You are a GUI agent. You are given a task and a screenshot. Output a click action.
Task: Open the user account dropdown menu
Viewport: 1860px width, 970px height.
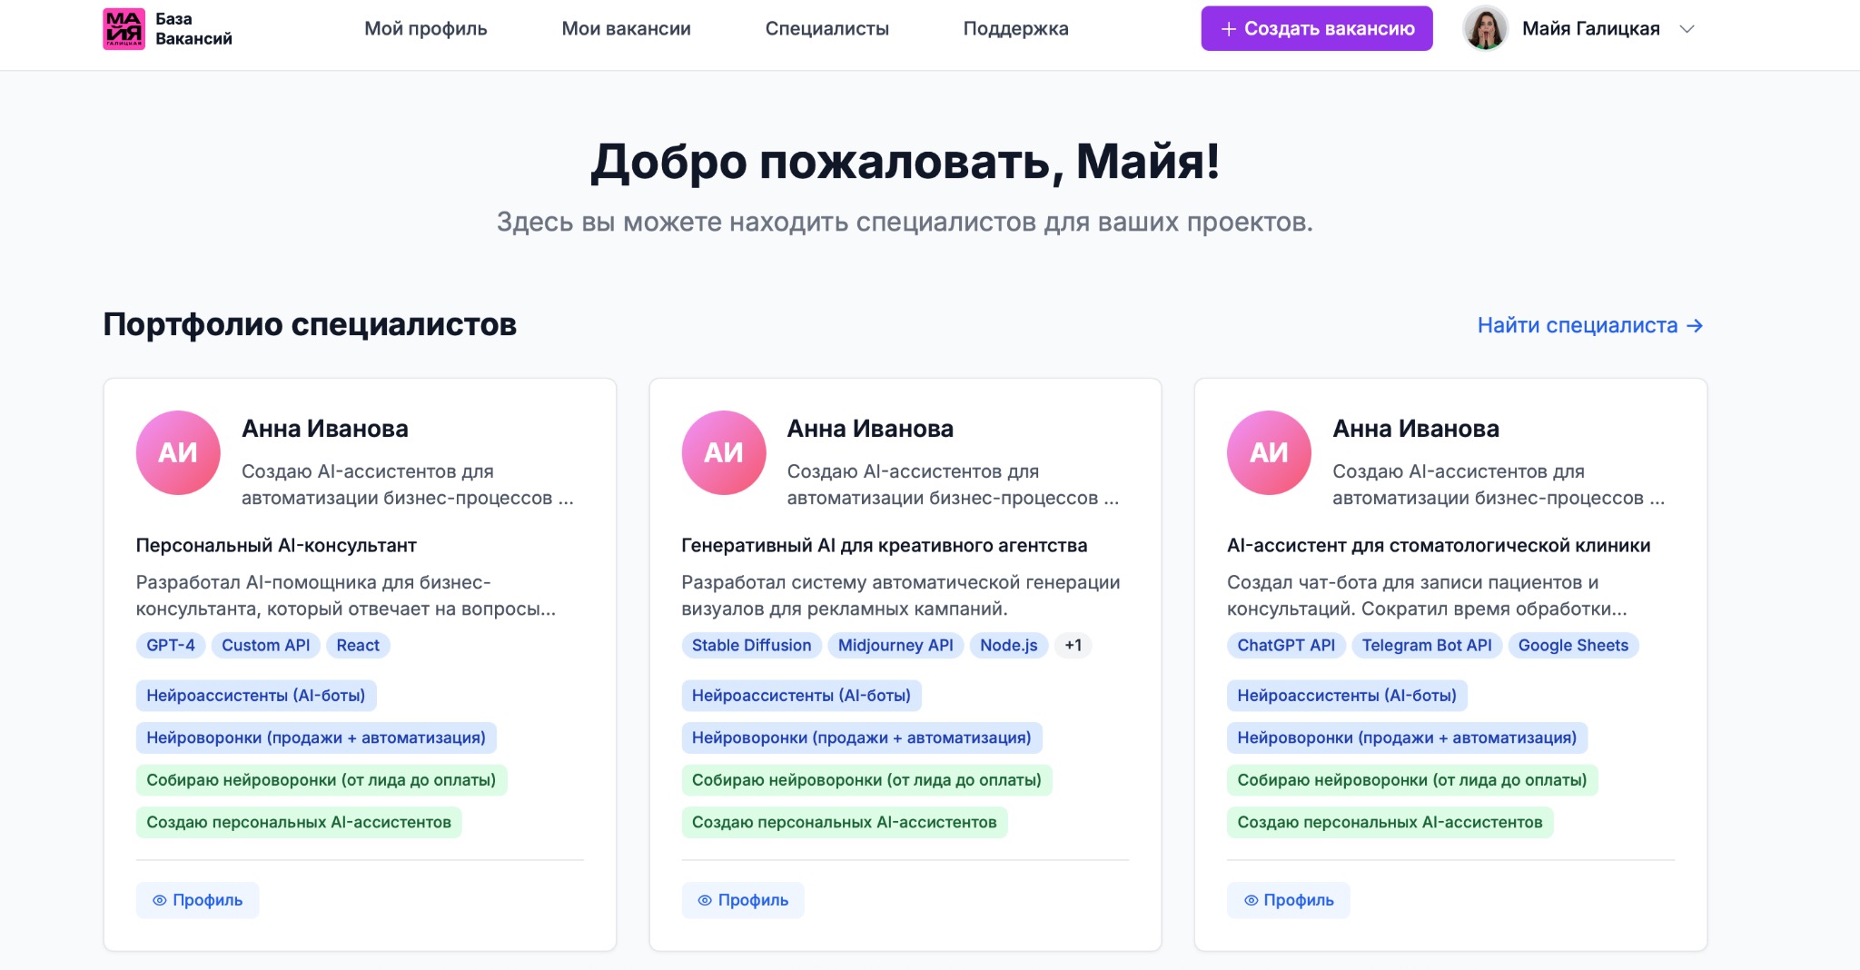click(x=1687, y=28)
